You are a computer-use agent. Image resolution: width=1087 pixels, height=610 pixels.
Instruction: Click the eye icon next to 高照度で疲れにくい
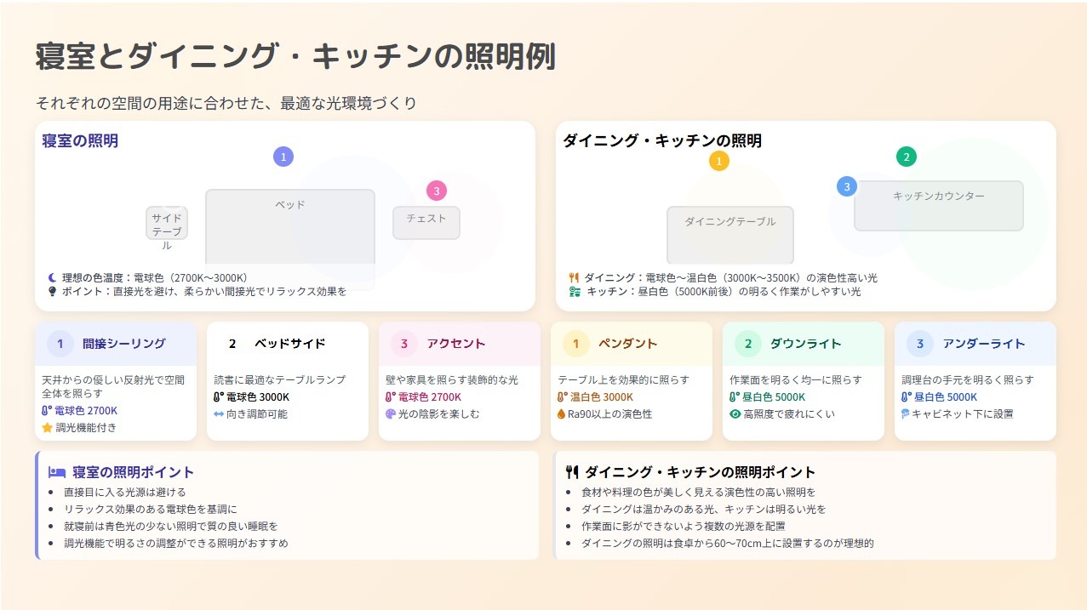click(x=735, y=413)
